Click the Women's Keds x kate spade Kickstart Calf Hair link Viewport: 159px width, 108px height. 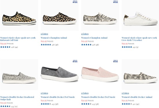(18, 39)
